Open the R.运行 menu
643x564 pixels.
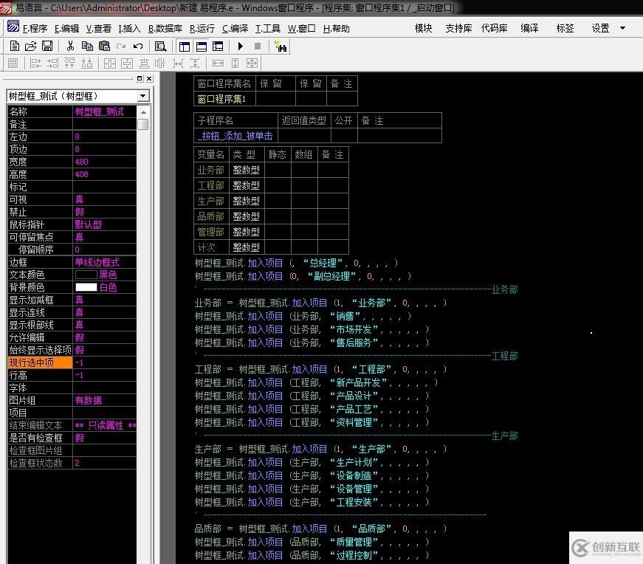[202, 28]
